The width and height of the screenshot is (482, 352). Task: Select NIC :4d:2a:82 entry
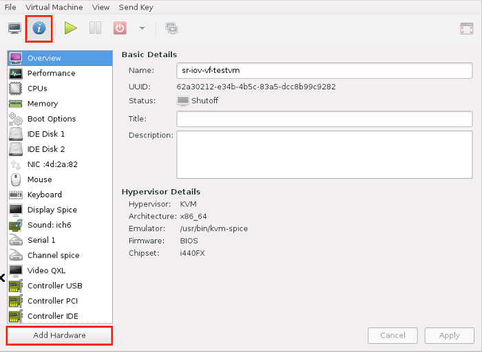point(60,164)
